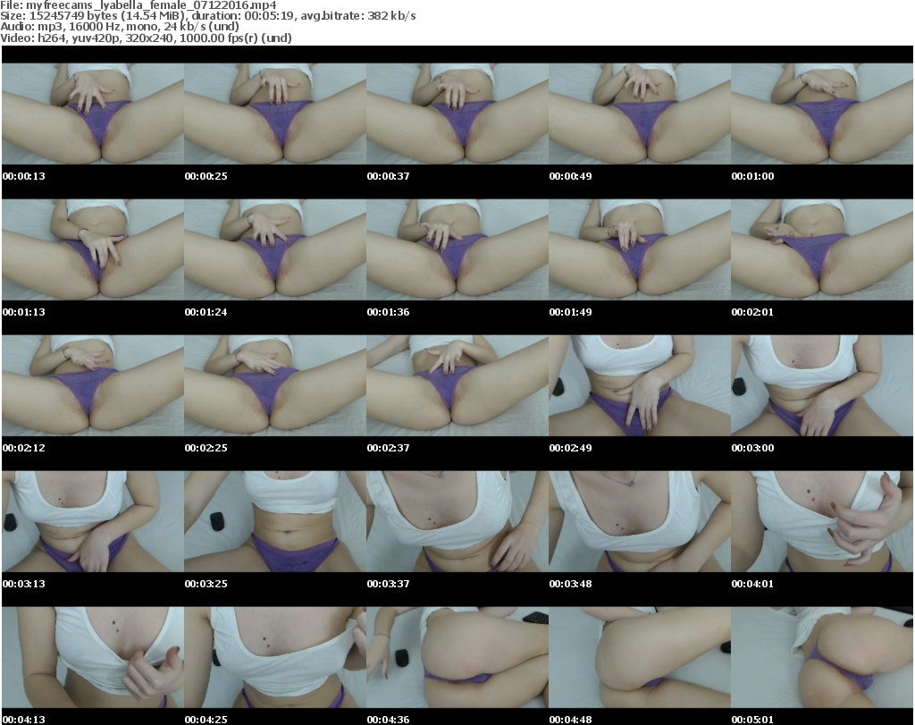The width and height of the screenshot is (915, 725).
Task: Select the time caption 00:02:37
Action: (x=388, y=448)
